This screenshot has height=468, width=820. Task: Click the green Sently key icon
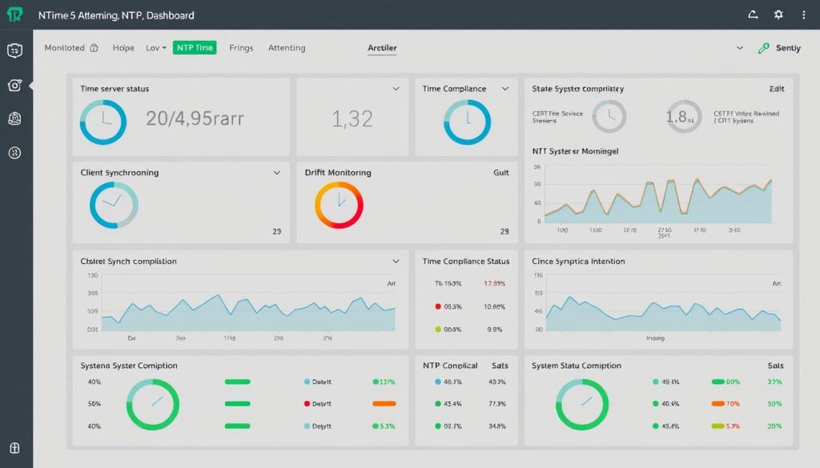click(x=763, y=48)
